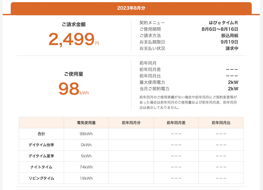The height and width of the screenshot is (190, 263).
Task: Click the はぴeタイムR plan name
Action: tap(224, 23)
